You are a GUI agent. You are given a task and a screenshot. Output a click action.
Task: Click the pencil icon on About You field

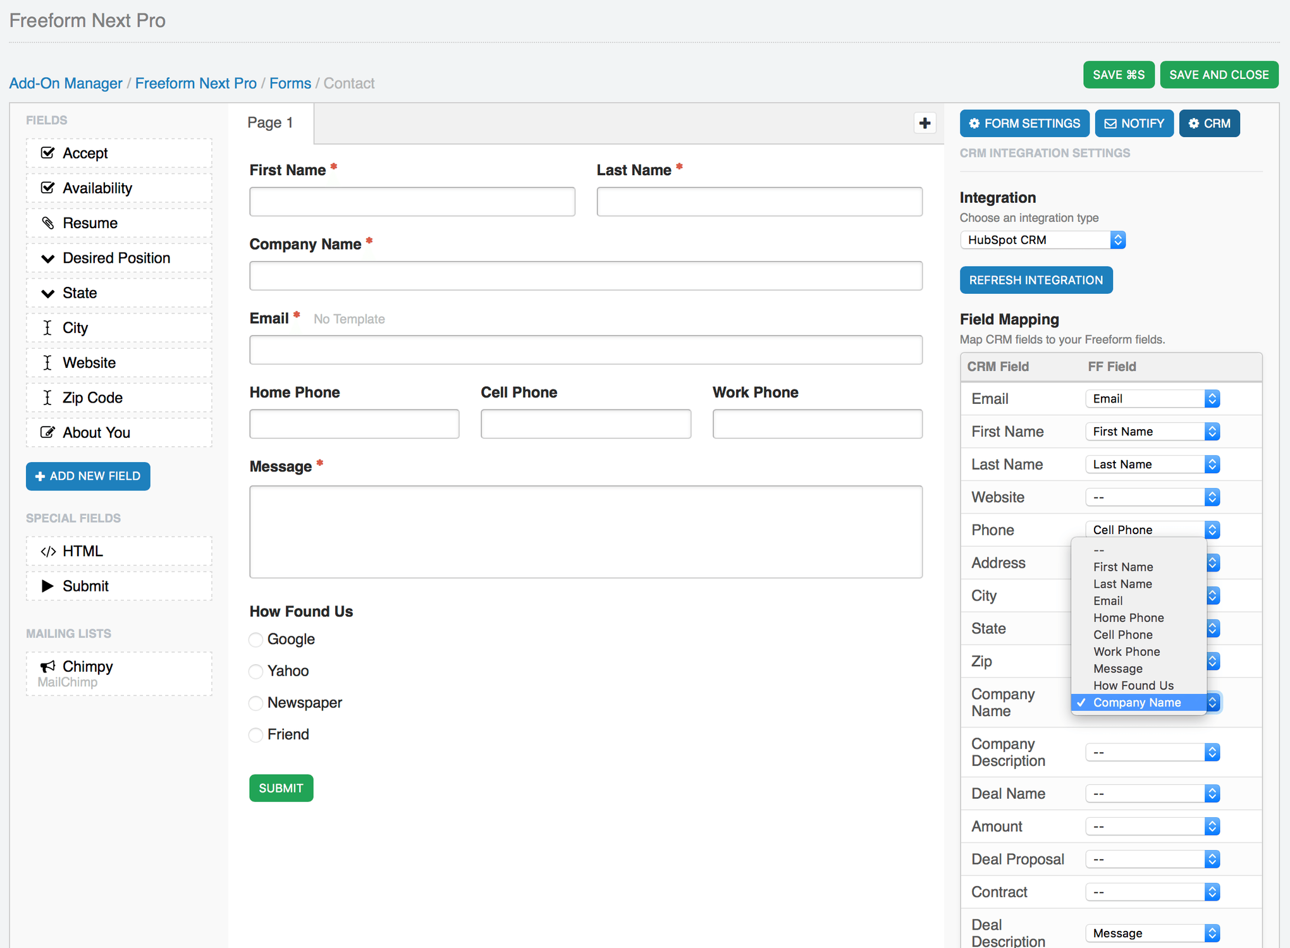pos(48,432)
